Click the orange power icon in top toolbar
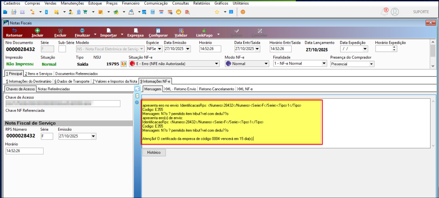 [x=243, y=12]
